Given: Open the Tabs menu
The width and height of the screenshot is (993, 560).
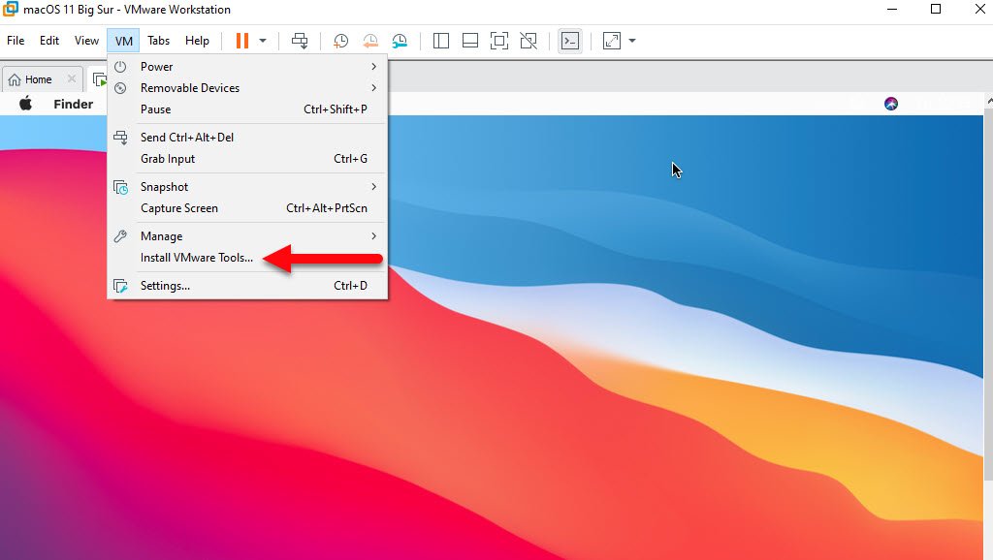Looking at the screenshot, I should point(158,41).
